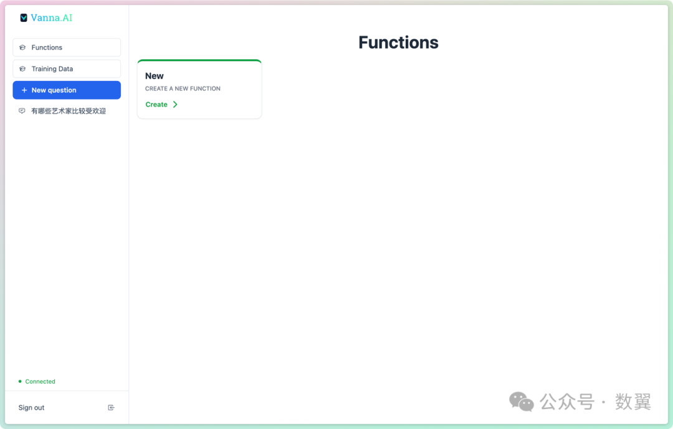Click the chat bubble icon in history
The width and height of the screenshot is (673, 429).
[22, 111]
